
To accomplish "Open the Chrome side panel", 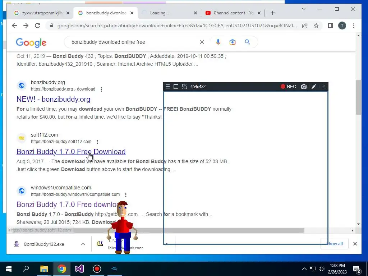I will tap(331, 26).
